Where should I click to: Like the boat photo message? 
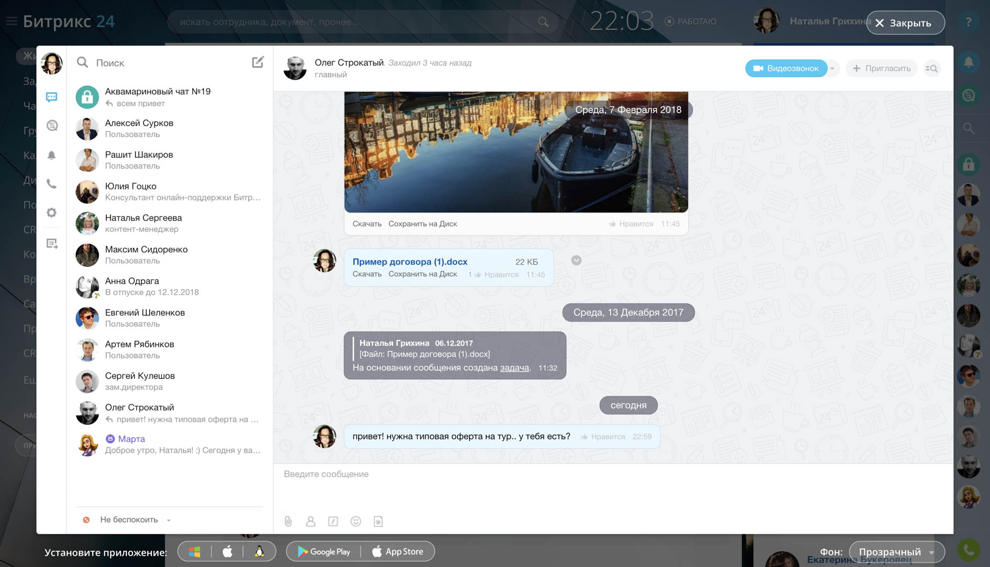click(x=631, y=224)
